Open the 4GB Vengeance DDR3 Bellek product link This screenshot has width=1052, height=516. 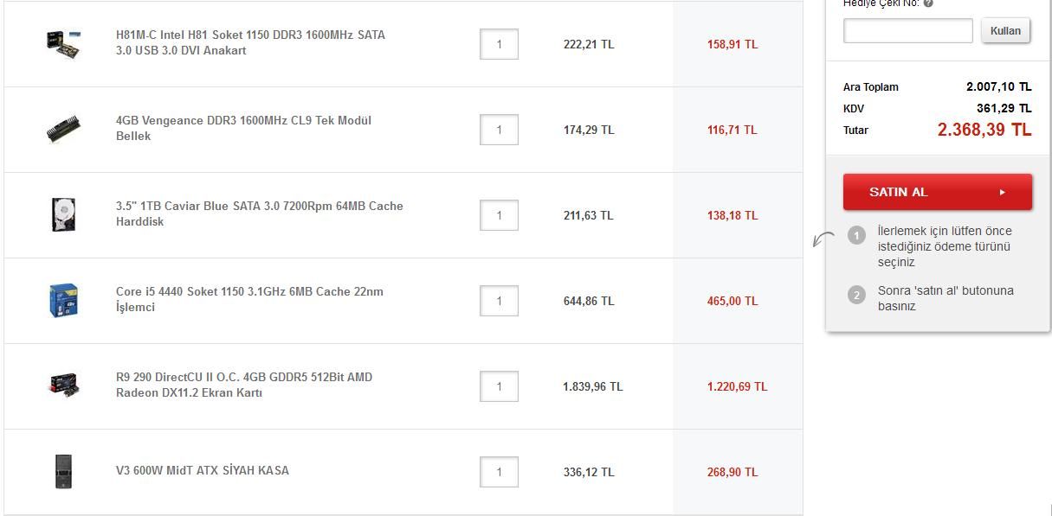pos(243,129)
